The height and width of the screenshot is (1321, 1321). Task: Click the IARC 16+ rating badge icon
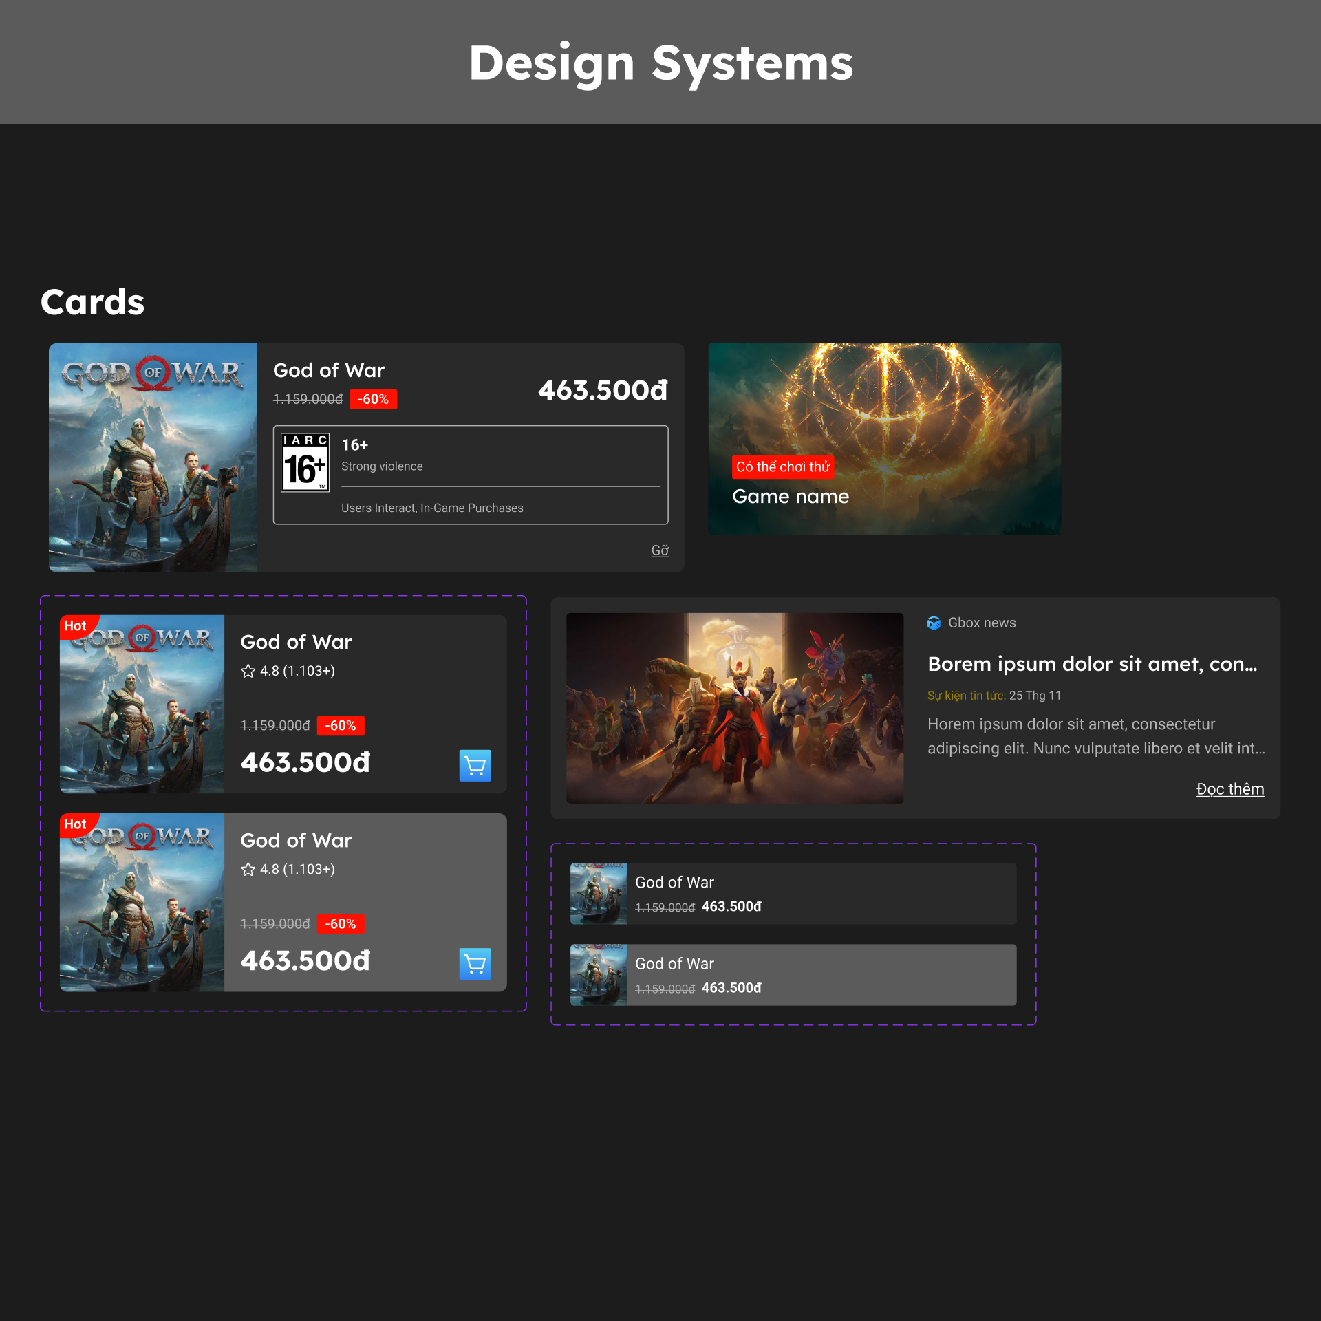point(305,462)
